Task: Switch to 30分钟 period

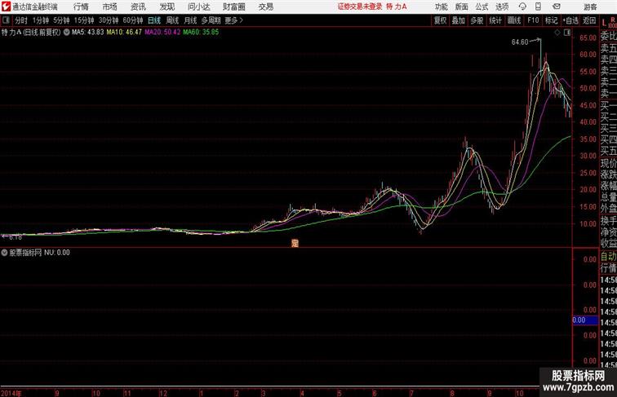Action: coord(109,20)
